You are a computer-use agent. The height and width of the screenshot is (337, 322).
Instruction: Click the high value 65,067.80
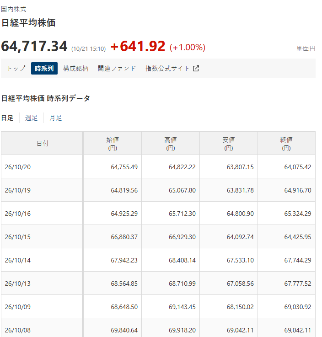182,190
